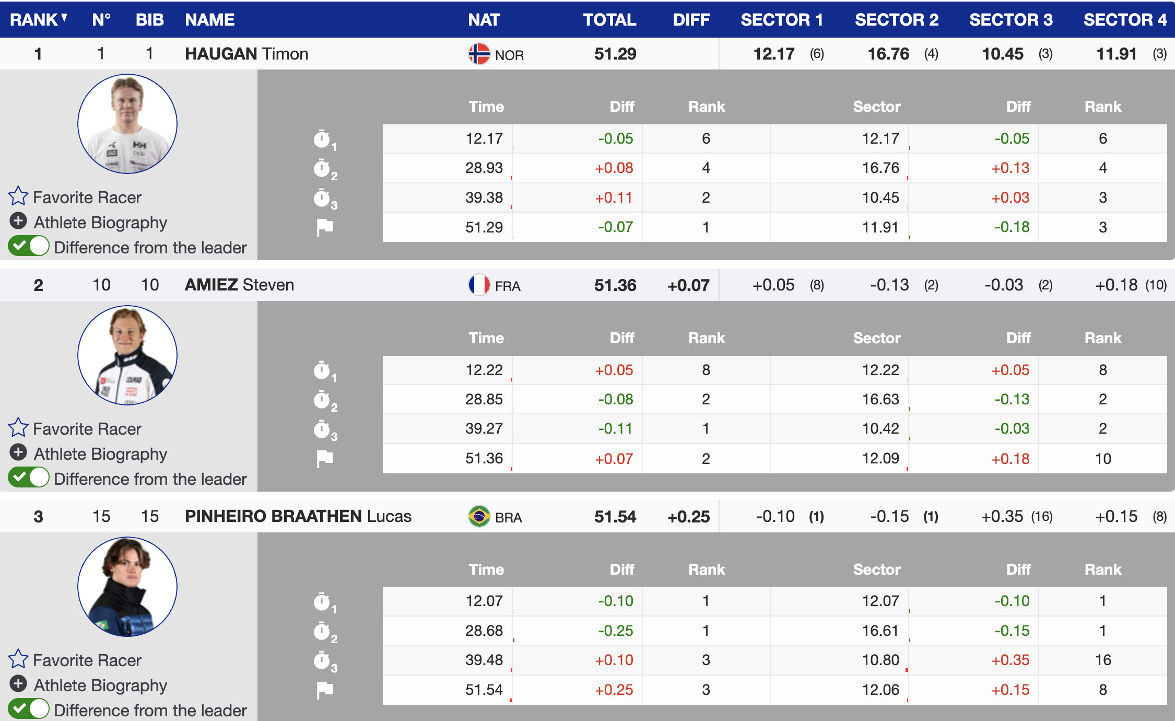Collapse the AMIEZ Steven result row
1175x721 pixels.
click(239, 285)
